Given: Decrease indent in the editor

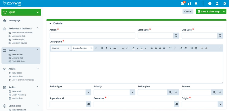Looking at the screenshot, I should point(185,48).
